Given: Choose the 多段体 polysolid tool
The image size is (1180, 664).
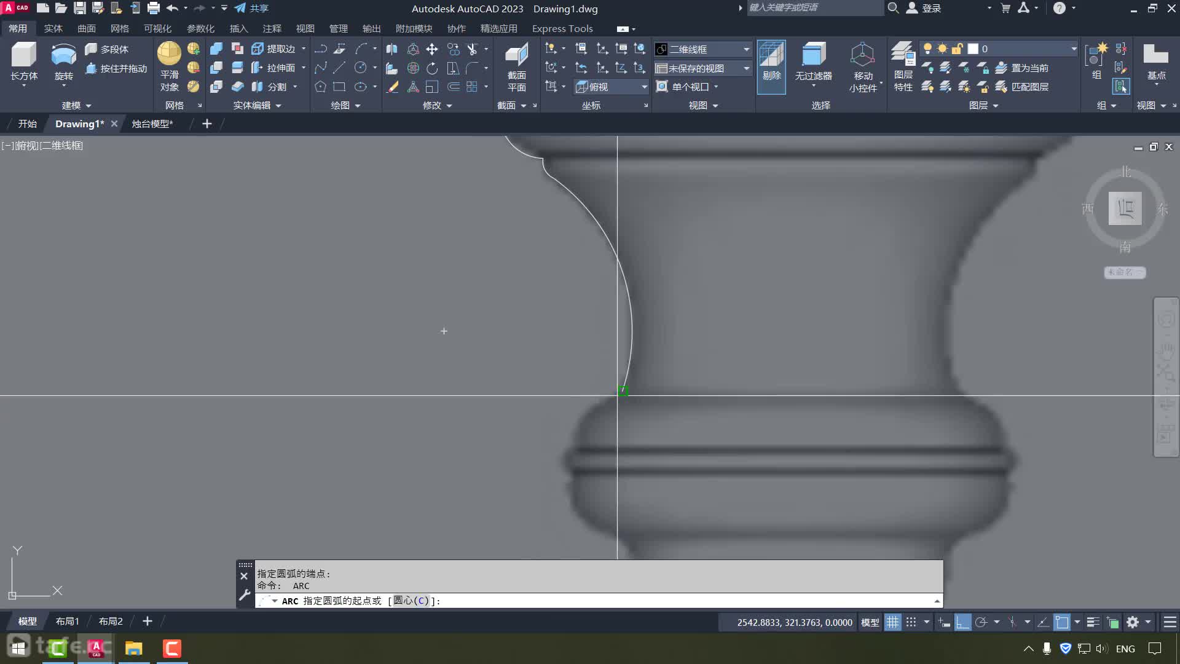Looking at the screenshot, I should tap(107, 49).
